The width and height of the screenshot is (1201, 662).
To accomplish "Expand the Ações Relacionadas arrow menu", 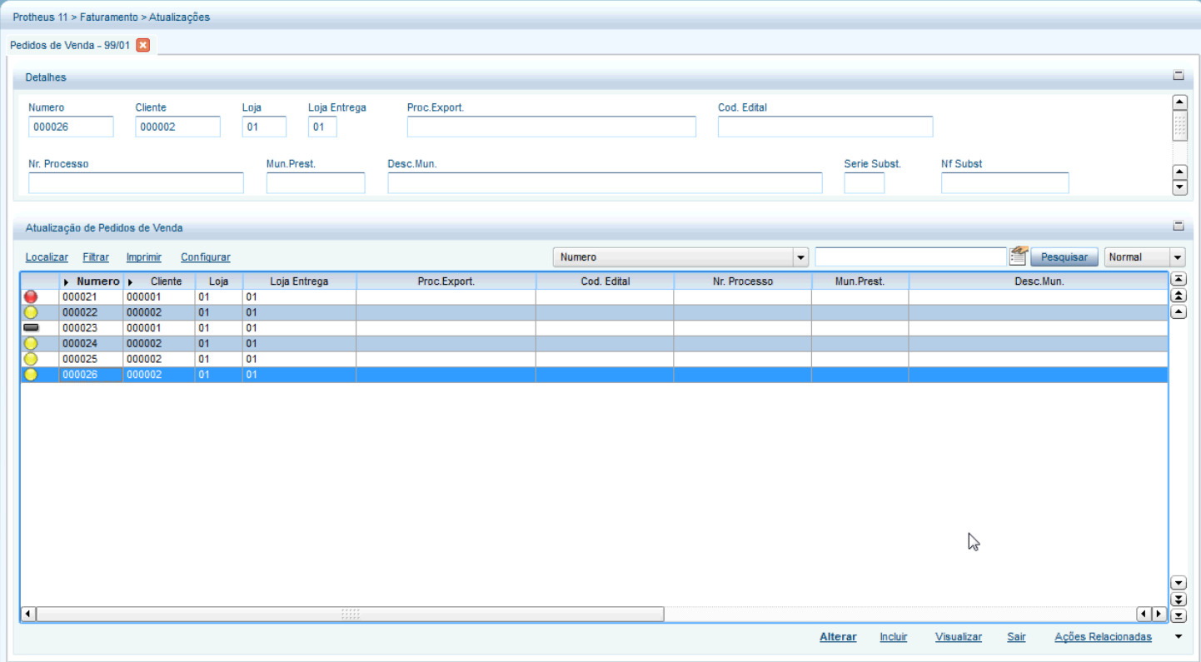I will tap(1178, 637).
